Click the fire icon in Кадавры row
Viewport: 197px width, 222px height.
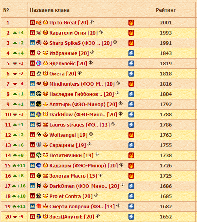(131, 165)
